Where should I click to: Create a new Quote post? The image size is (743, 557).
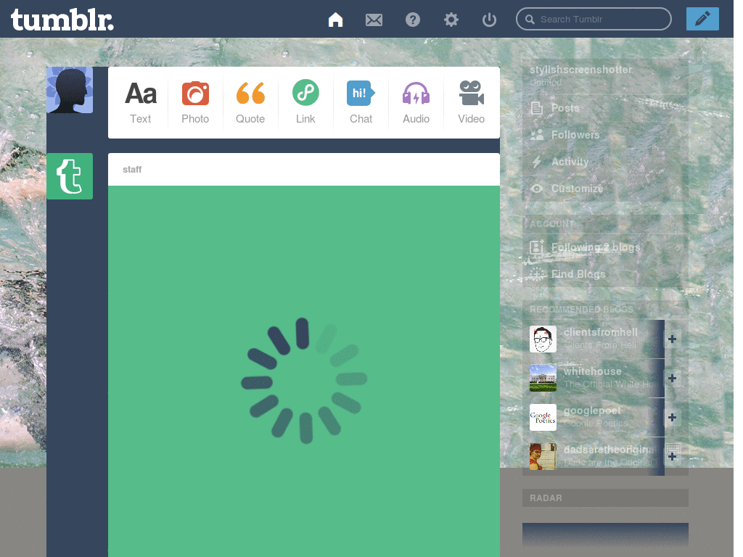click(250, 103)
